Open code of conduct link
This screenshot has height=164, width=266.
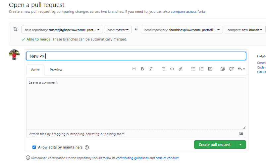tap(167, 158)
